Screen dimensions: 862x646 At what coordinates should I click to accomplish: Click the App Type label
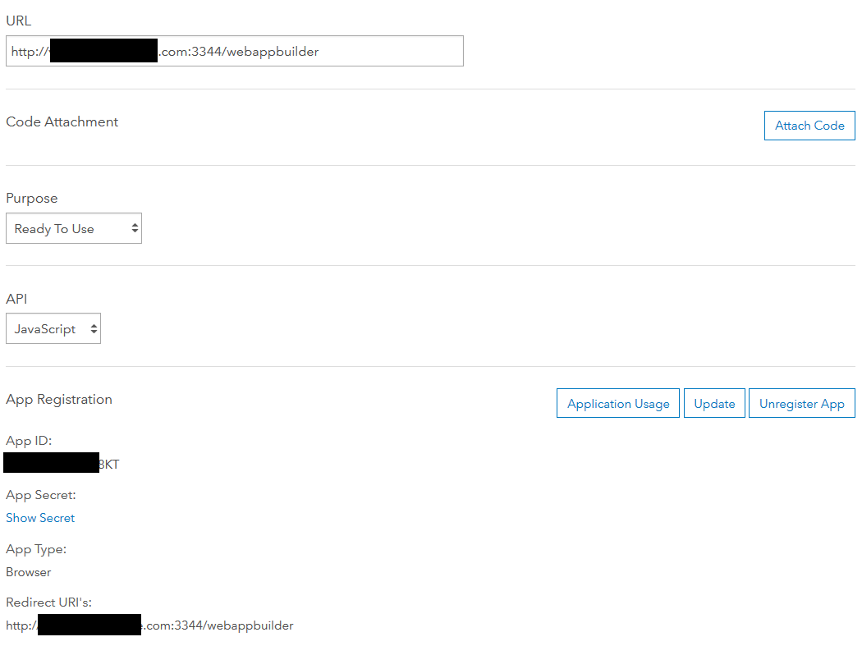36,550
